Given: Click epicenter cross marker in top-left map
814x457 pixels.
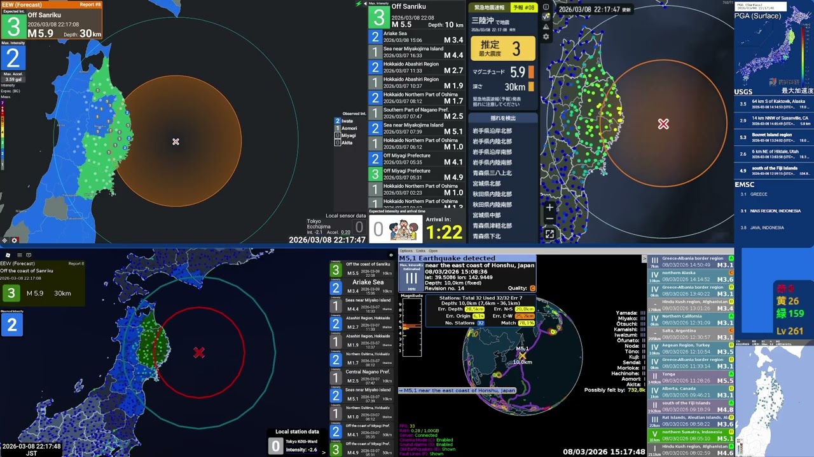Looking at the screenshot, I should [176, 142].
